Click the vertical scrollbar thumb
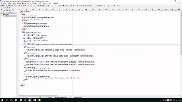Screen dimensions: 182x102 (181, 34)
